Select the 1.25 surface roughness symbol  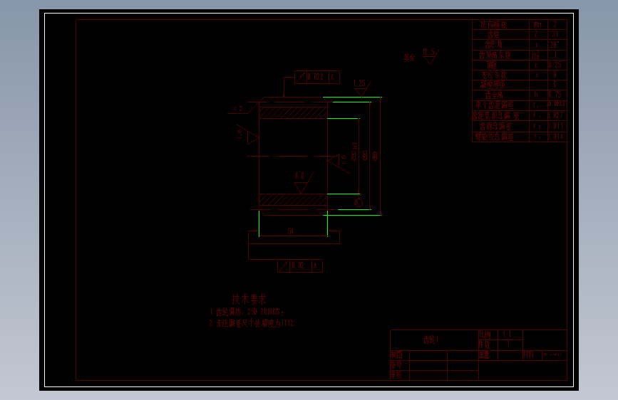(361, 88)
